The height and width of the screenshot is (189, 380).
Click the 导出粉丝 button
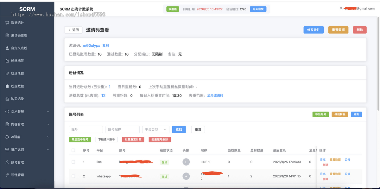click(x=340, y=114)
